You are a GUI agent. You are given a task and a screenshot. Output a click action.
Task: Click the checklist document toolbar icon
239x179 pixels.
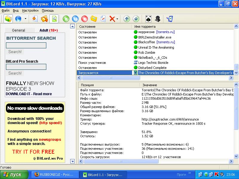(103, 19)
